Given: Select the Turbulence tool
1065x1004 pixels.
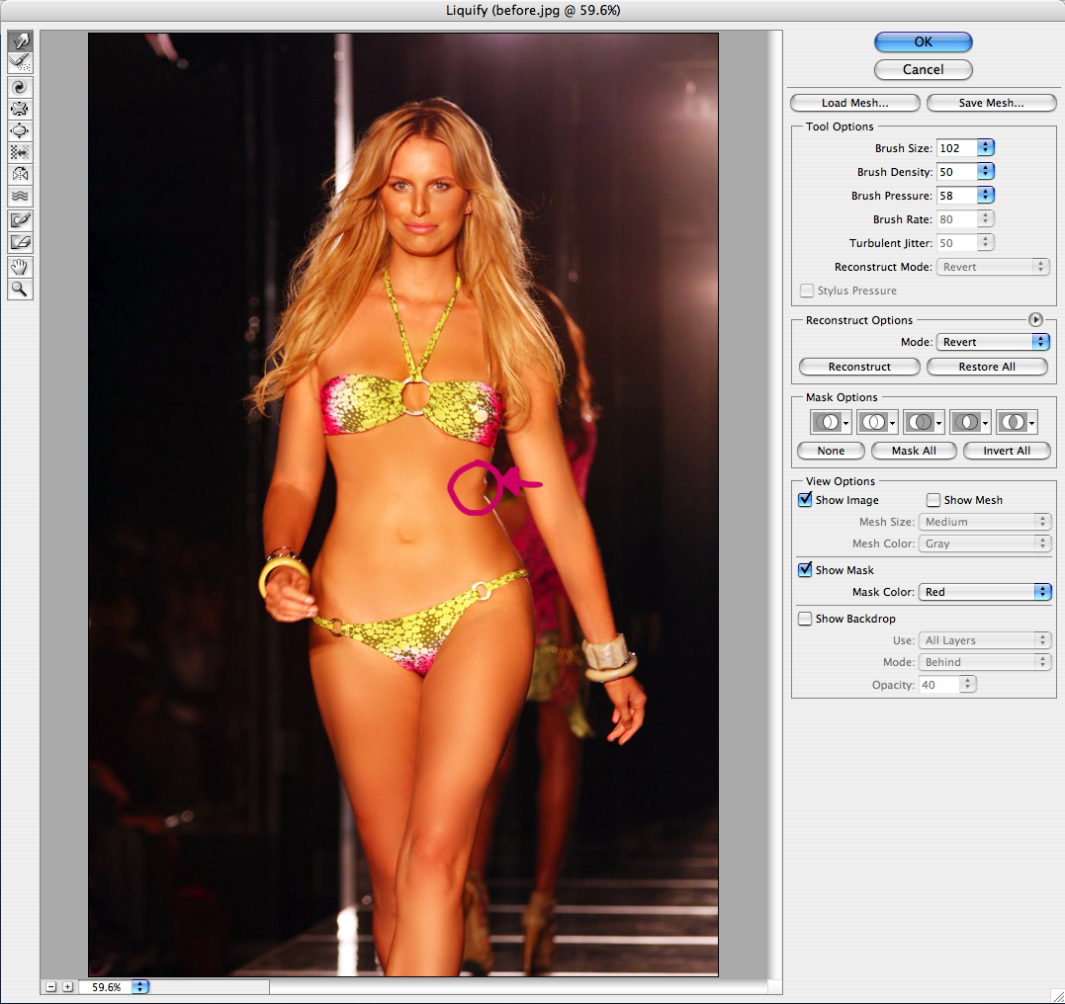Looking at the screenshot, I should (21, 196).
